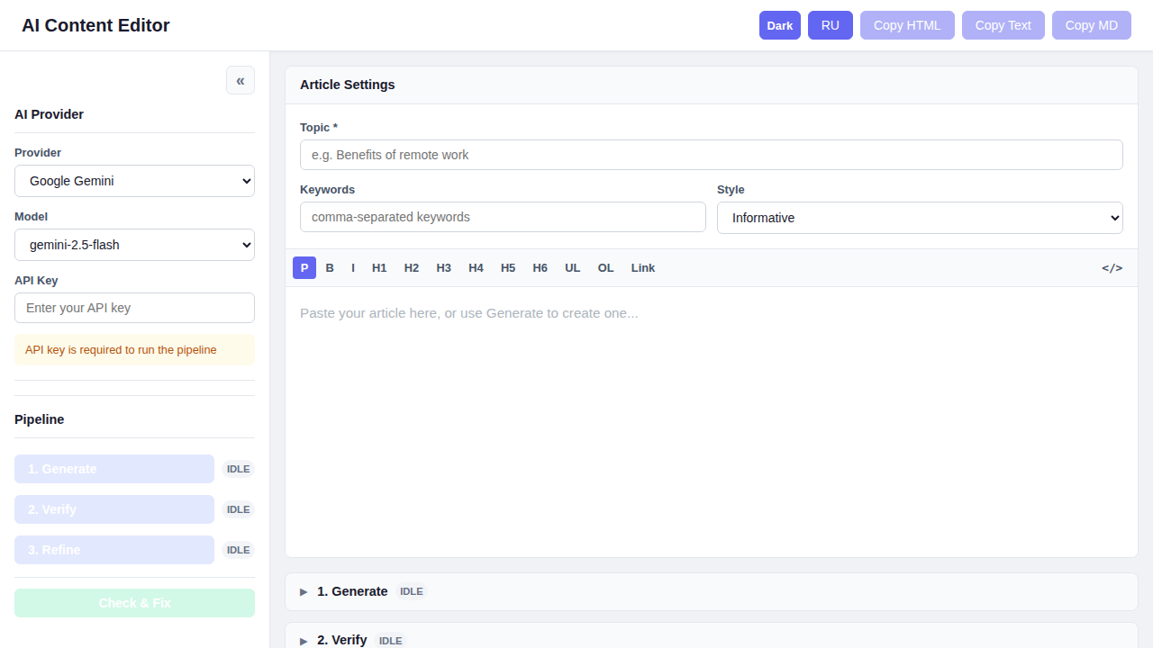Insert an unordered list (UL)
This screenshot has height=648, width=1153.
coord(572,267)
